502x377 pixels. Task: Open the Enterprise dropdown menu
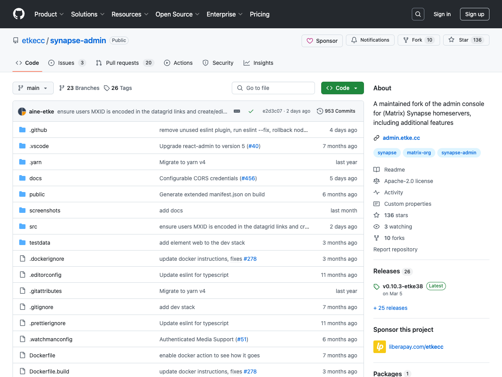(x=224, y=14)
